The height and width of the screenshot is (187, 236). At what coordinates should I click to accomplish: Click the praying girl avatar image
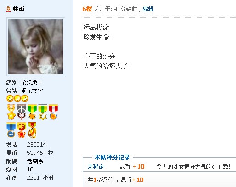pyautogui.click(x=36, y=47)
